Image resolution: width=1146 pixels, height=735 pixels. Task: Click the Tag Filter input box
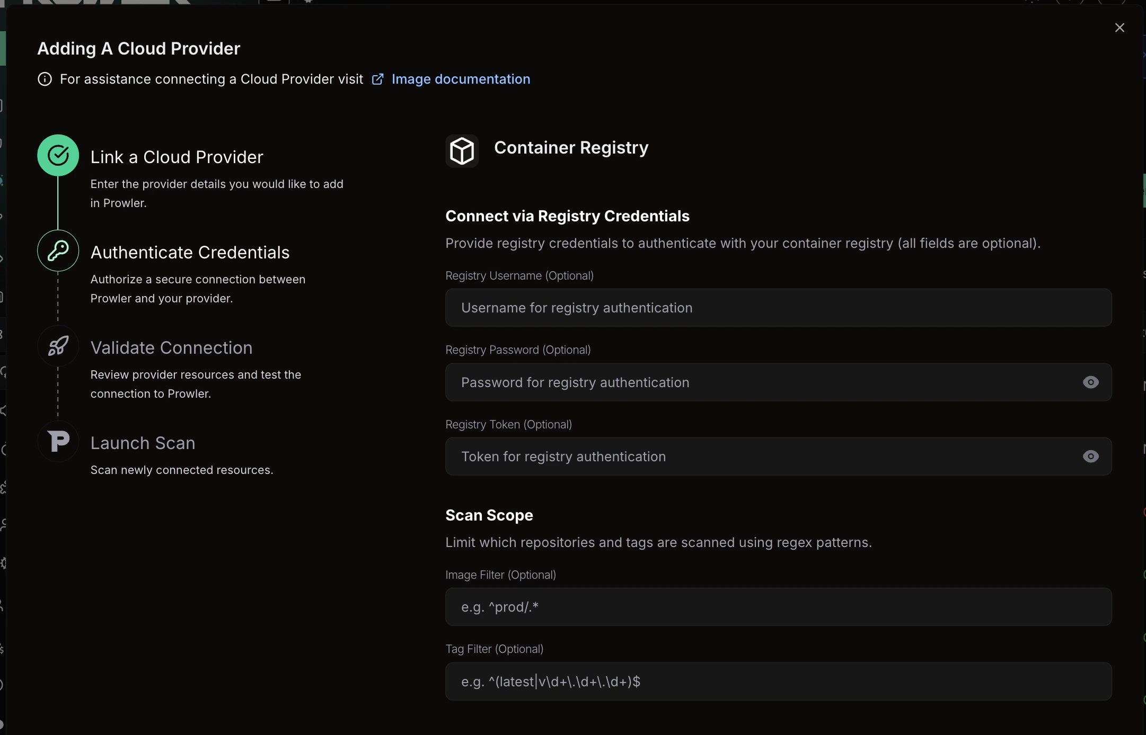pyautogui.click(x=778, y=681)
